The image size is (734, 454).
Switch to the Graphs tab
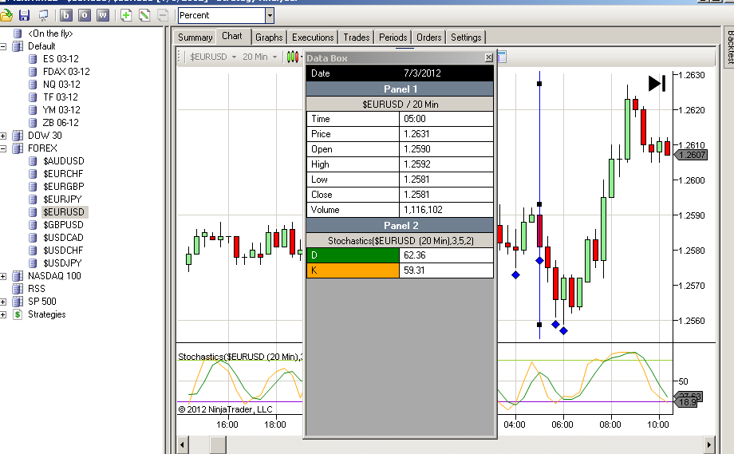(x=269, y=38)
